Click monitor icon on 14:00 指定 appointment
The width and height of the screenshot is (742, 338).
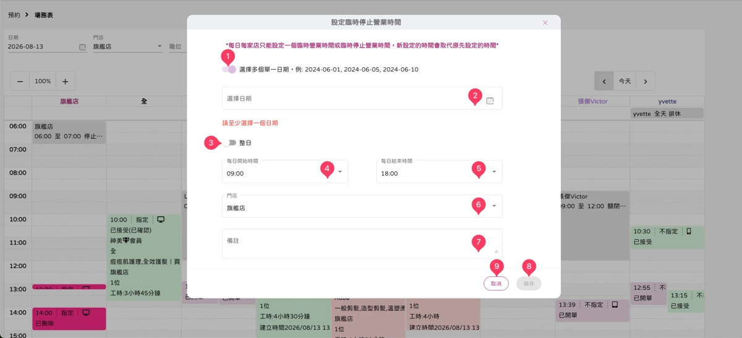pos(86,313)
